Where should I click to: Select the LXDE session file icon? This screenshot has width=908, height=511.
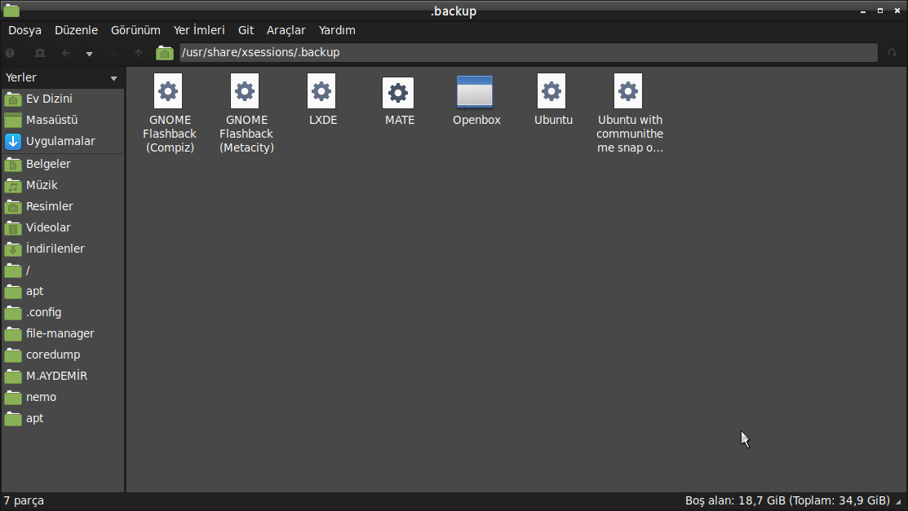[321, 91]
